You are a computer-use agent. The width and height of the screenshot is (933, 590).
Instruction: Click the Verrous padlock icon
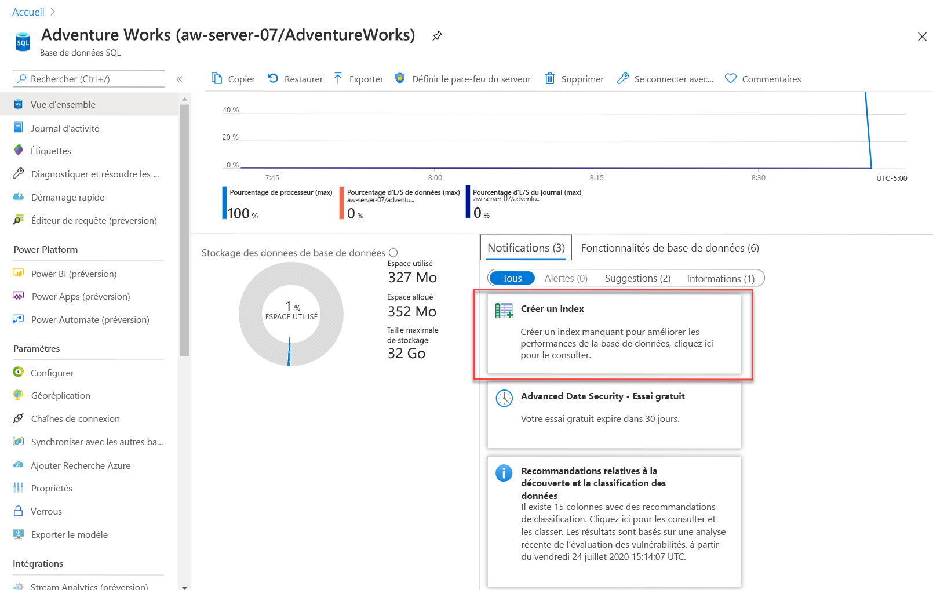coord(19,511)
